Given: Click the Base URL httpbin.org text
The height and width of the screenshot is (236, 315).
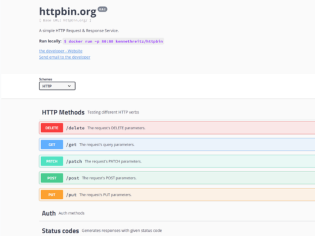Looking at the screenshot, I should pyautogui.click(x=65, y=20).
